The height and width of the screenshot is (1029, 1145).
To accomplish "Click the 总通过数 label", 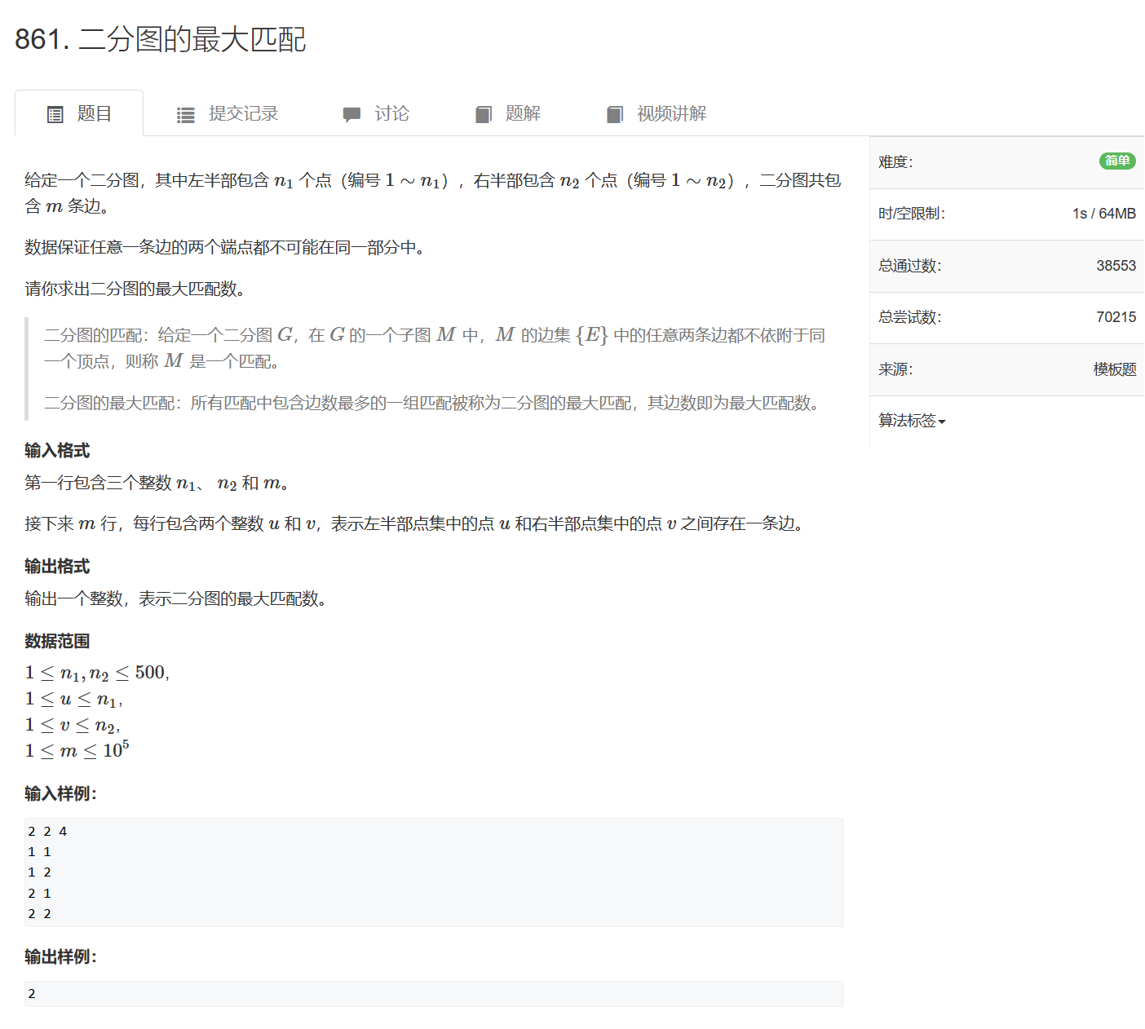I will [x=909, y=266].
